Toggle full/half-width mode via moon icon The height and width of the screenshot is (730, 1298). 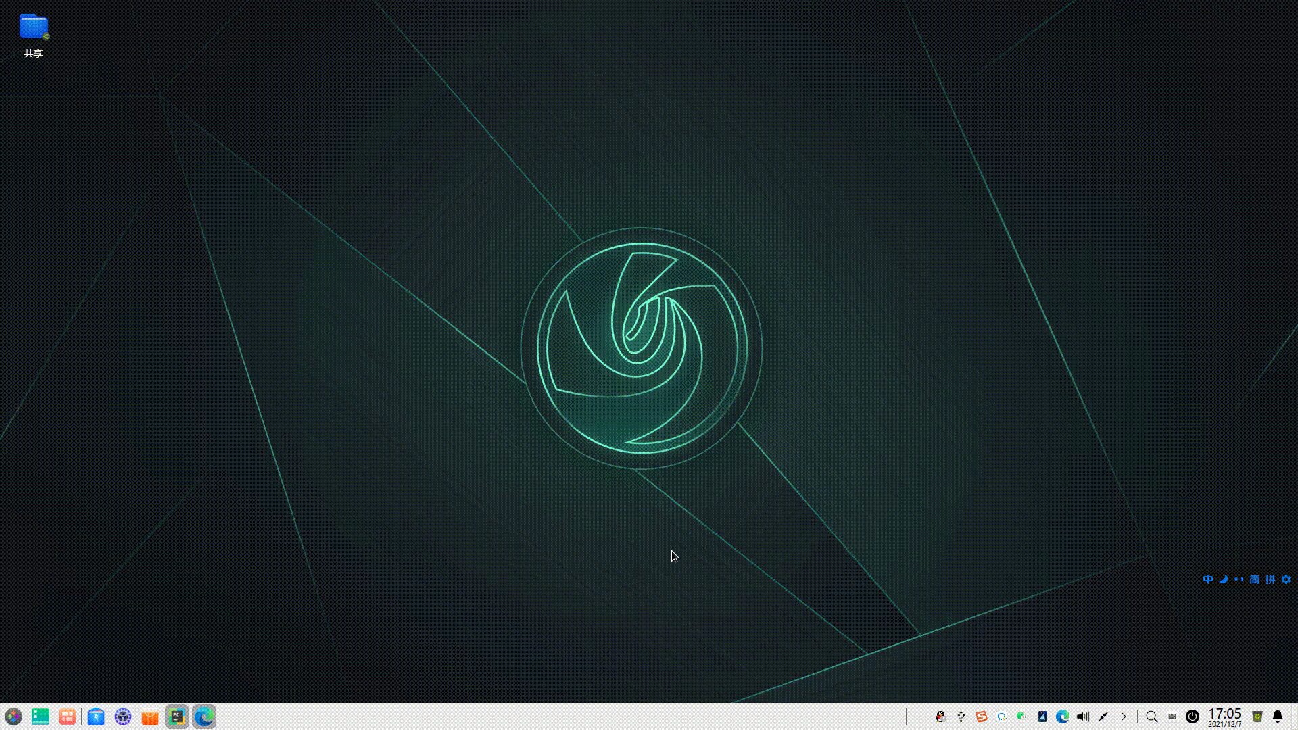(x=1224, y=579)
